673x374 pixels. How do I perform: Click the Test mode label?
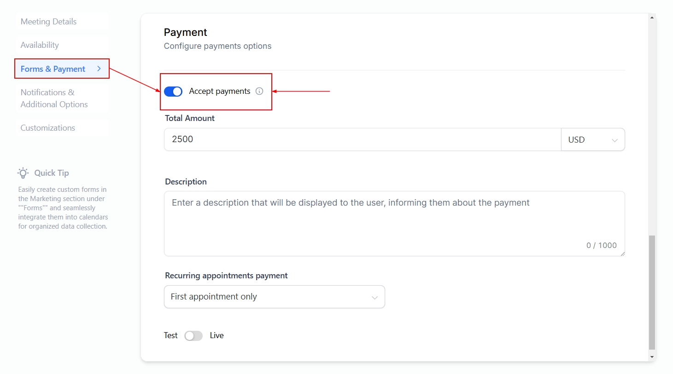170,335
